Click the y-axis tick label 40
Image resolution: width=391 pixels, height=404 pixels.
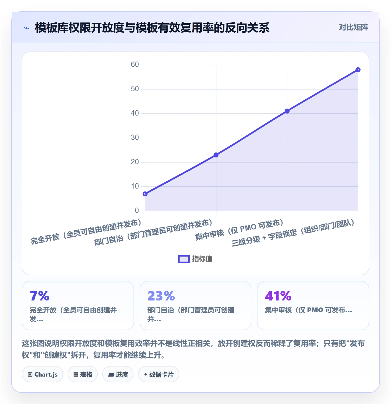coord(135,113)
